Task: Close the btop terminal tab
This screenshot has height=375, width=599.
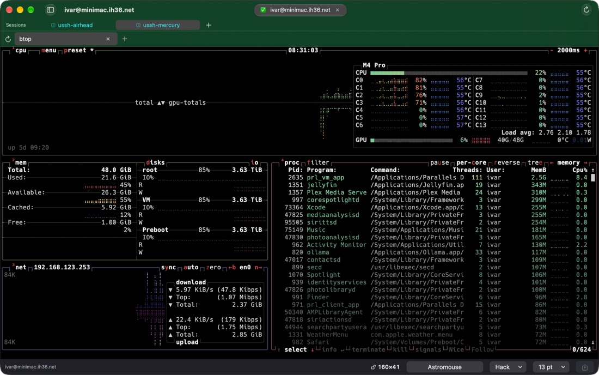Action: (108, 39)
